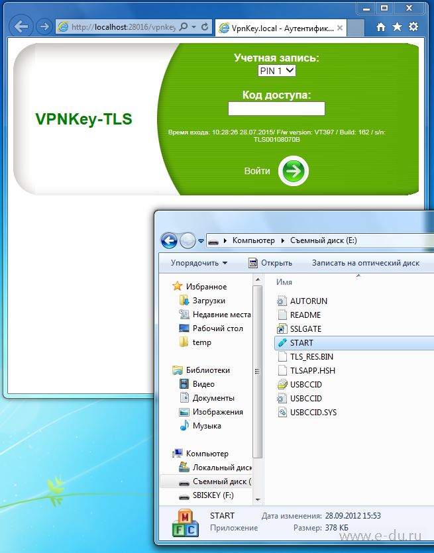
Task: Click the browser Forward arrow button
Action: tap(44, 26)
